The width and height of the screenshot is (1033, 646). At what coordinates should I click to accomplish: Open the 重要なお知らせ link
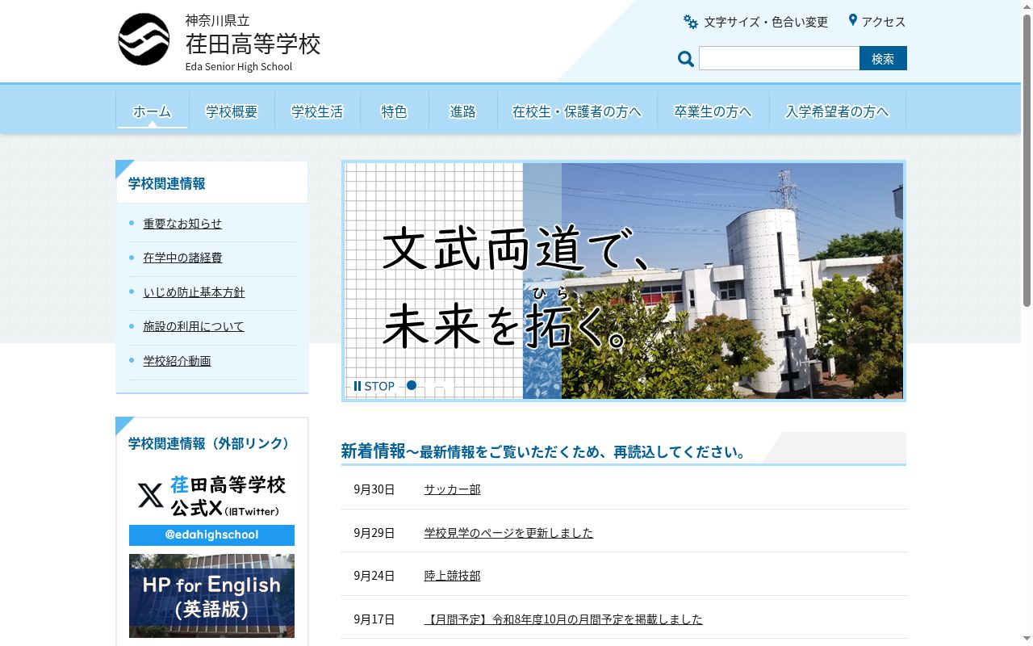click(182, 224)
